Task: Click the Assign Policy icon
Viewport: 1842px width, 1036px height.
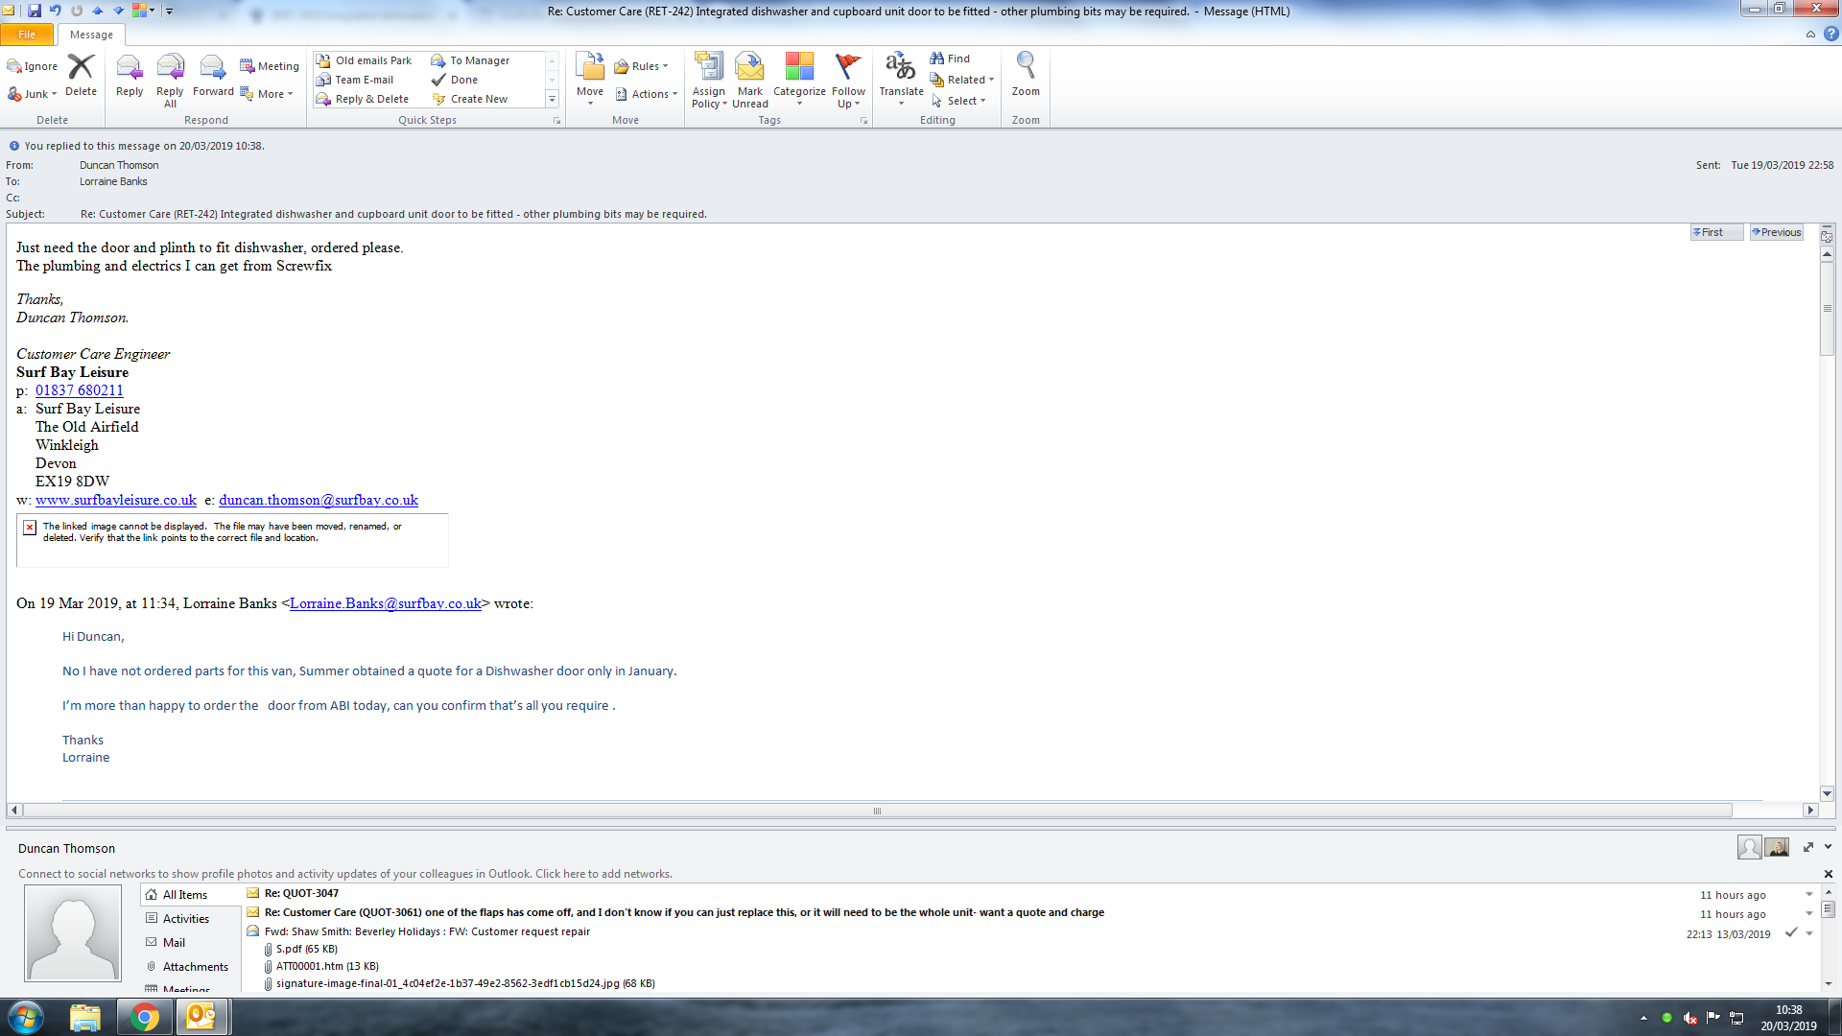Action: coord(708,69)
